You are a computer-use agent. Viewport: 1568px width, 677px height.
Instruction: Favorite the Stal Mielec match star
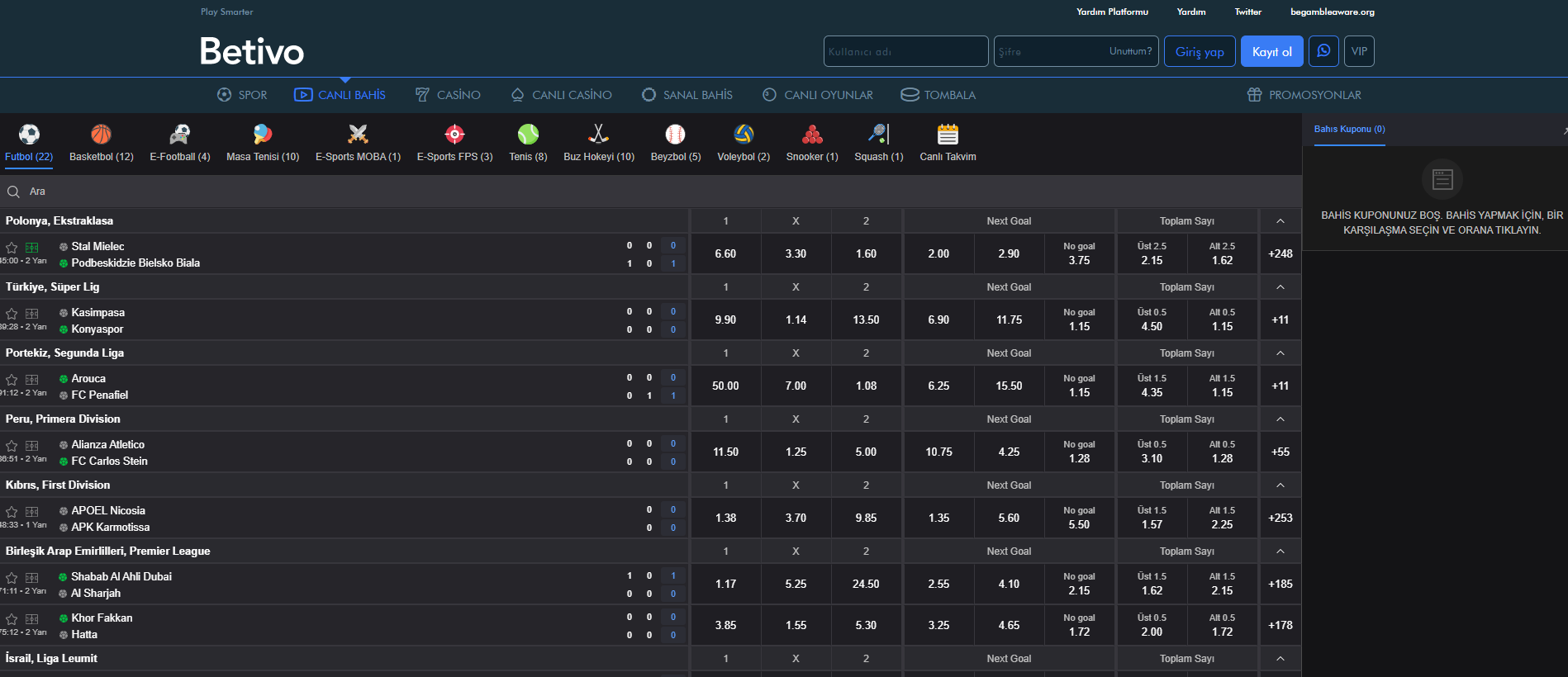tap(12, 248)
